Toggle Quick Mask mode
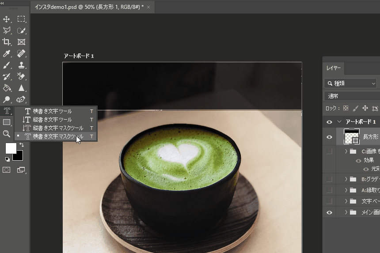380x253 pixels. click(7, 170)
